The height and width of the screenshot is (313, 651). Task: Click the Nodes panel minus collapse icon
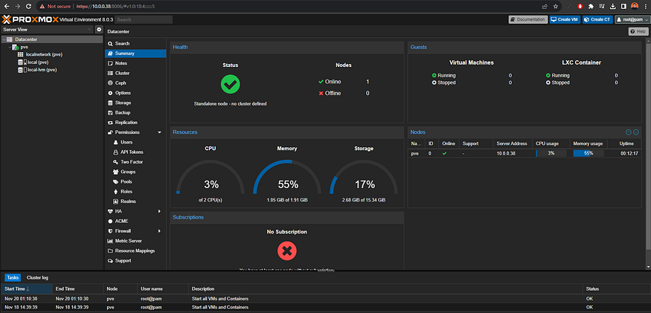click(x=628, y=132)
